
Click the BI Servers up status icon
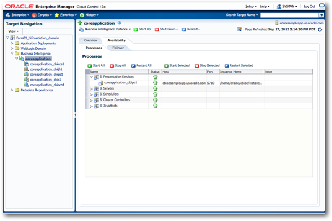155,88
